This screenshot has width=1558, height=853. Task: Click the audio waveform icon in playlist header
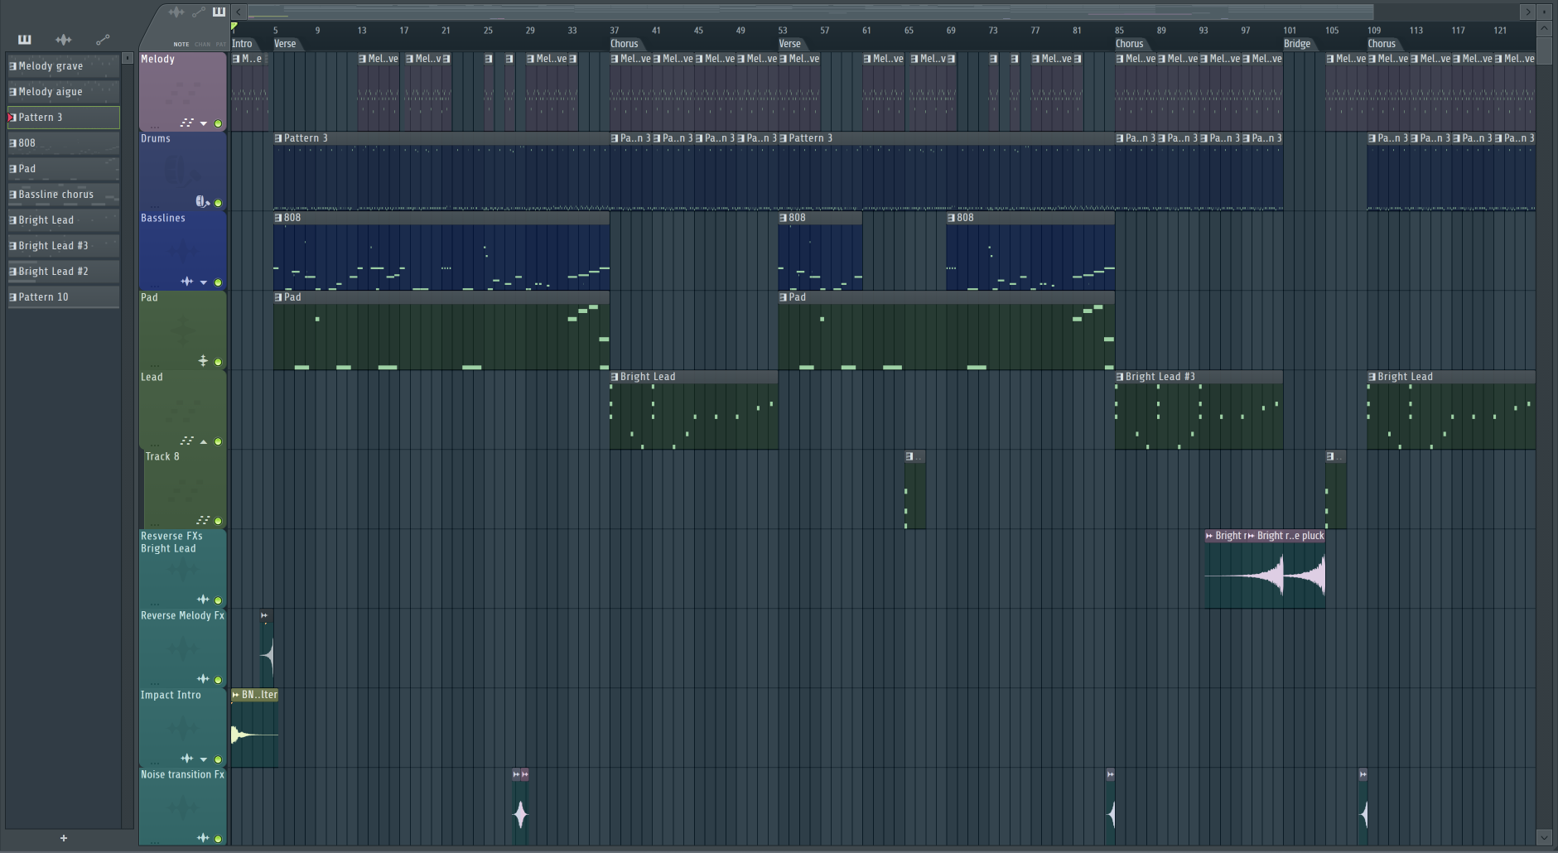pos(176,12)
